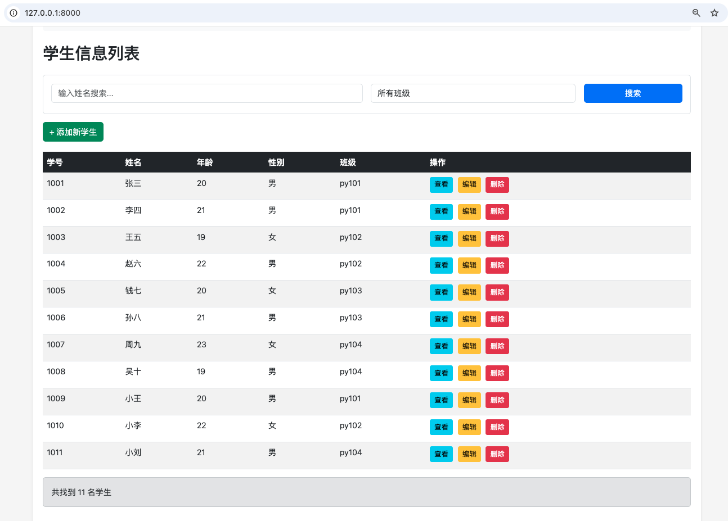View student 1010 小李
728x521 pixels.
[441, 427]
